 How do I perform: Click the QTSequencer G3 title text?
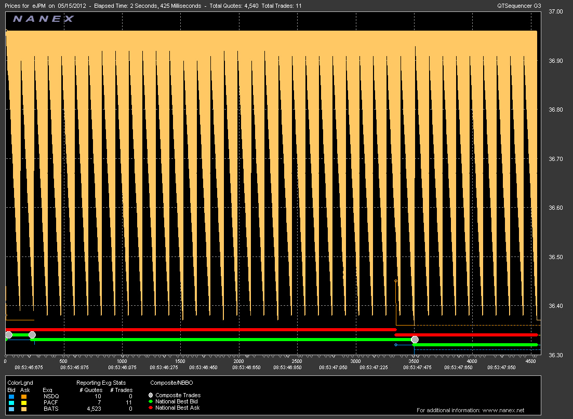(519, 6)
